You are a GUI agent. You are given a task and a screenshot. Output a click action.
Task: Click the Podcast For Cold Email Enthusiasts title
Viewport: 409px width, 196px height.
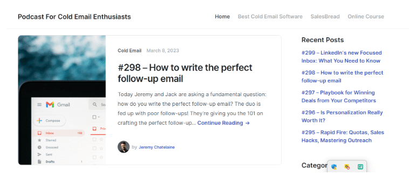pos(74,17)
